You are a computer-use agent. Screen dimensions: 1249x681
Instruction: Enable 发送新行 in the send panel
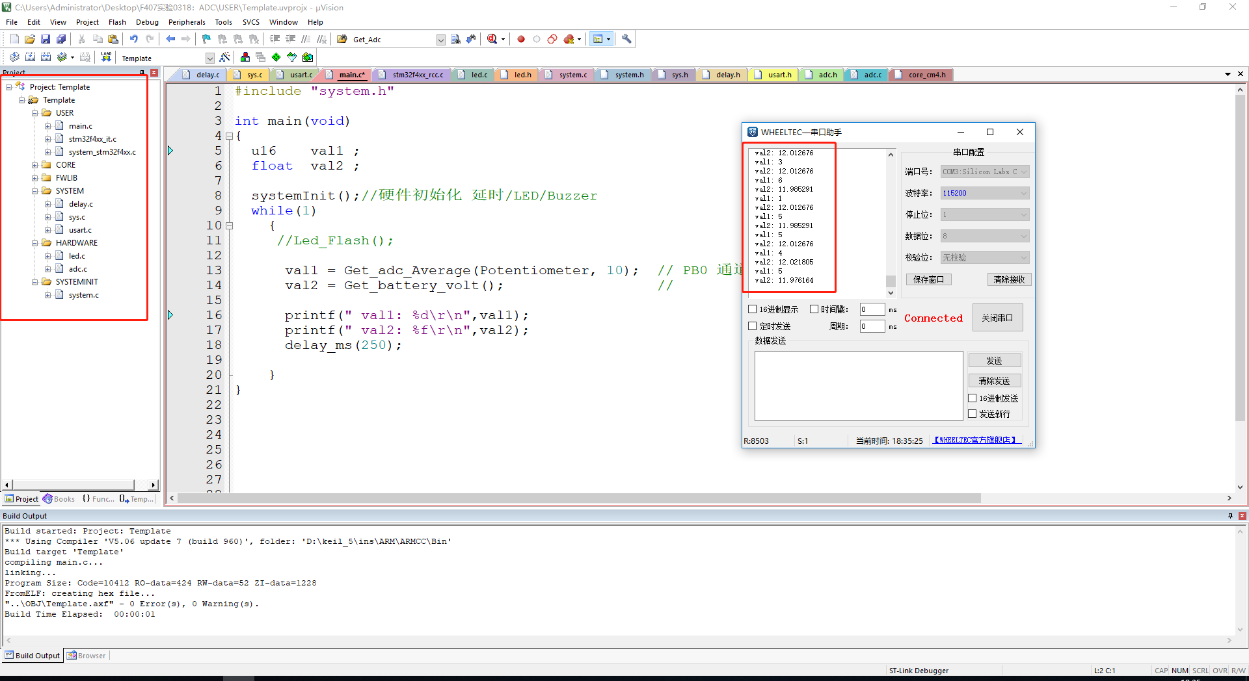(x=973, y=414)
